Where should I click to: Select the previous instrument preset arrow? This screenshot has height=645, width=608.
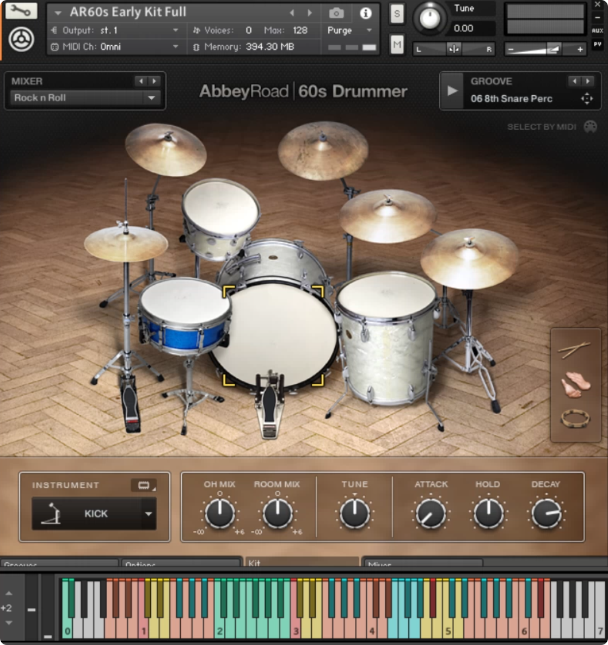[292, 13]
